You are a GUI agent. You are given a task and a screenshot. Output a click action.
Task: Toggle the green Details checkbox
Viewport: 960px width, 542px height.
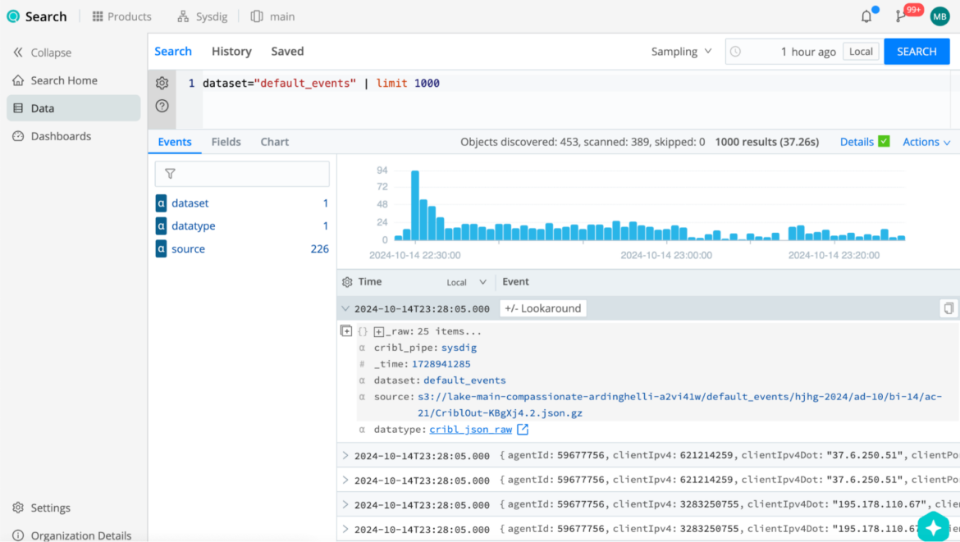coord(884,141)
